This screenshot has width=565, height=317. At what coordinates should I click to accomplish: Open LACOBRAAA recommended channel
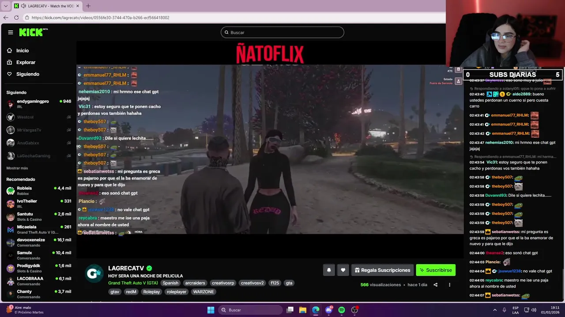(x=38, y=281)
